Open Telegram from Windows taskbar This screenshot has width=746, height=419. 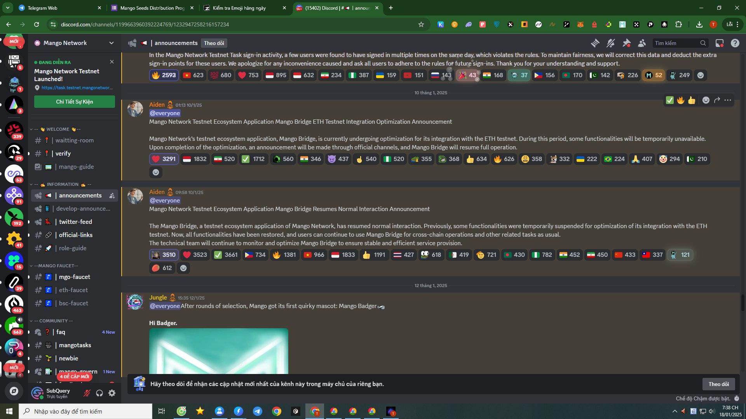point(257,411)
